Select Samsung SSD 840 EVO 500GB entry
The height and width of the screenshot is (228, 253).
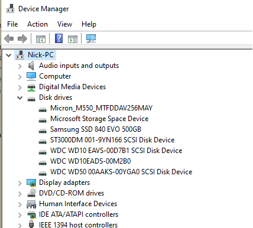coord(96,129)
